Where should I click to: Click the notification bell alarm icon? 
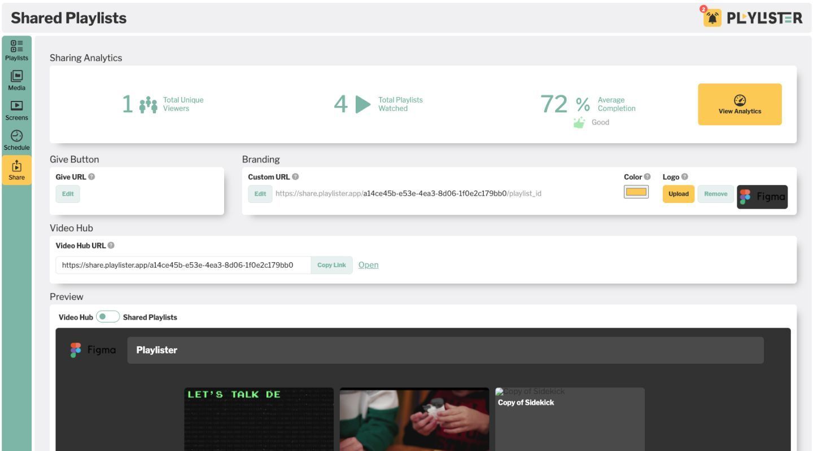tap(713, 17)
